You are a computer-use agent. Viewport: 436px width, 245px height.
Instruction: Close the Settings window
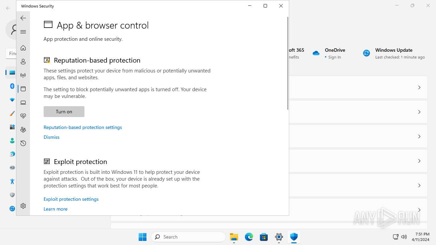click(x=428, y=5)
